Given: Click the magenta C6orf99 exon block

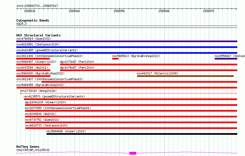Looking at the screenshot, I should [x=133, y=153].
